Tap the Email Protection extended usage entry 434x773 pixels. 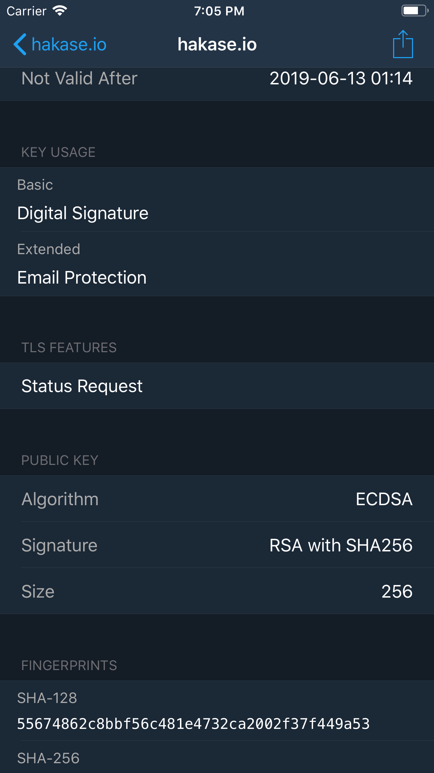click(x=217, y=277)
